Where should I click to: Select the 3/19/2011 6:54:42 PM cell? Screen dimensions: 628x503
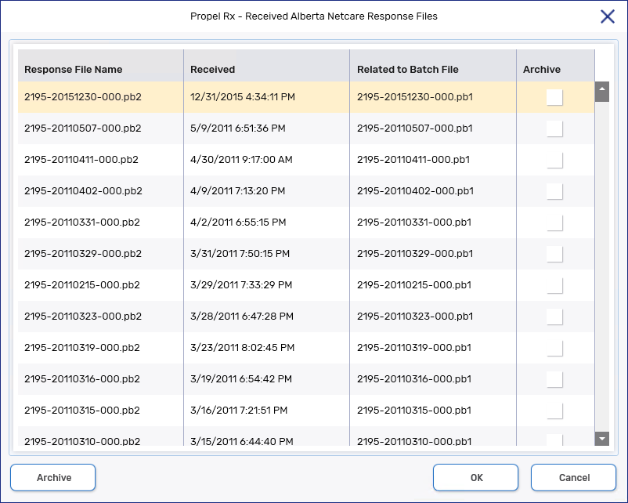241,378
